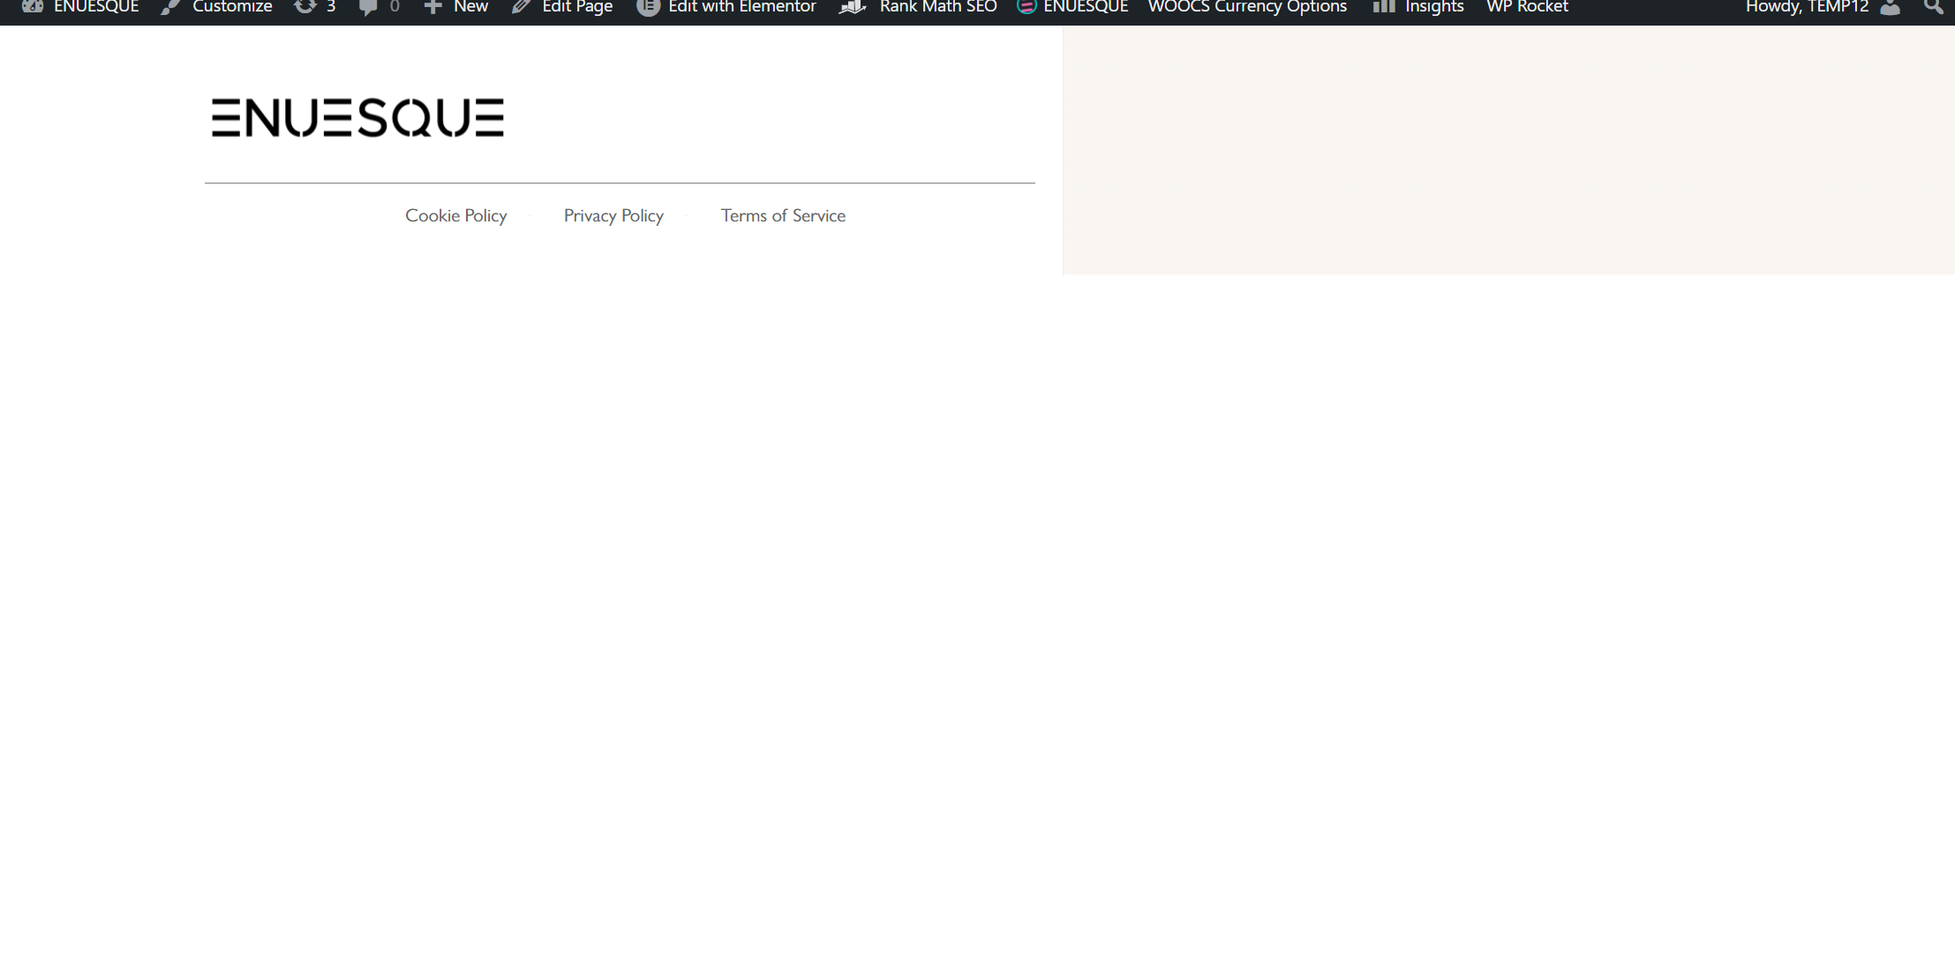Screen dimensions: 1955x975
Task: Open WOOCS Currency Options
Action: [x=1247, y=7]
